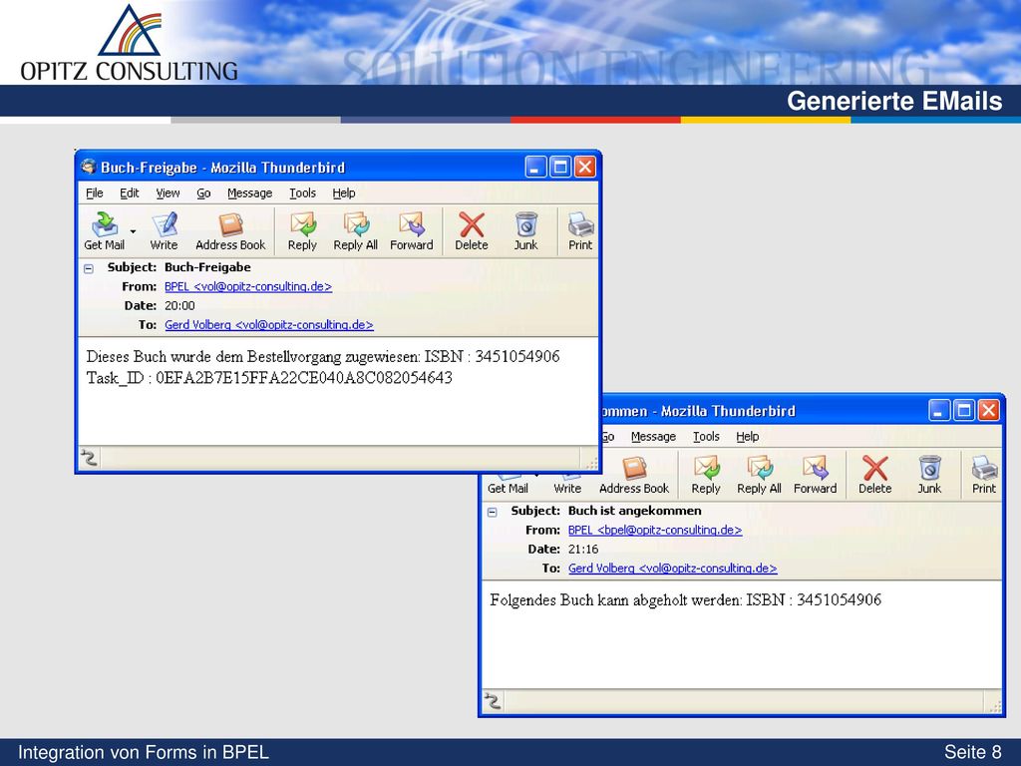1021x766 pixels.
Task: Click sender link BPEL <vol@opitz-consulting.de>
Action: [x=248, y=286]
